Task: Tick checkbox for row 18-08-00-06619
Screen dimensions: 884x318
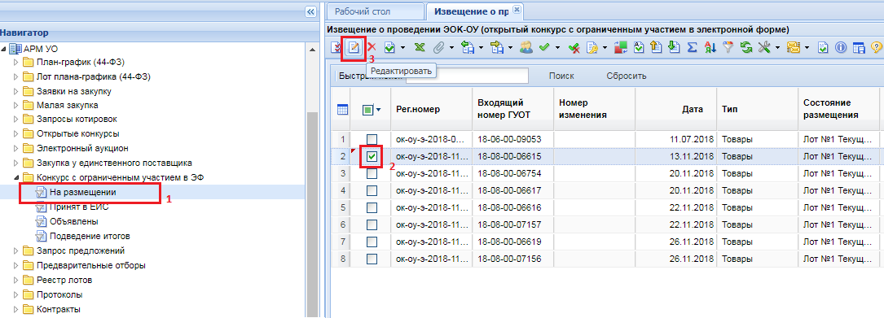Action: [x=372, y=242]
